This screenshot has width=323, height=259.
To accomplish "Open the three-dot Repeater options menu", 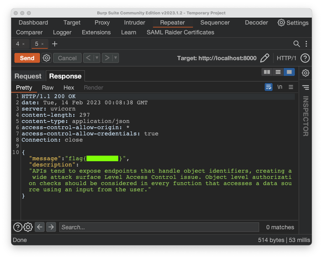I will pyautogui.click(x=306, y=44).
